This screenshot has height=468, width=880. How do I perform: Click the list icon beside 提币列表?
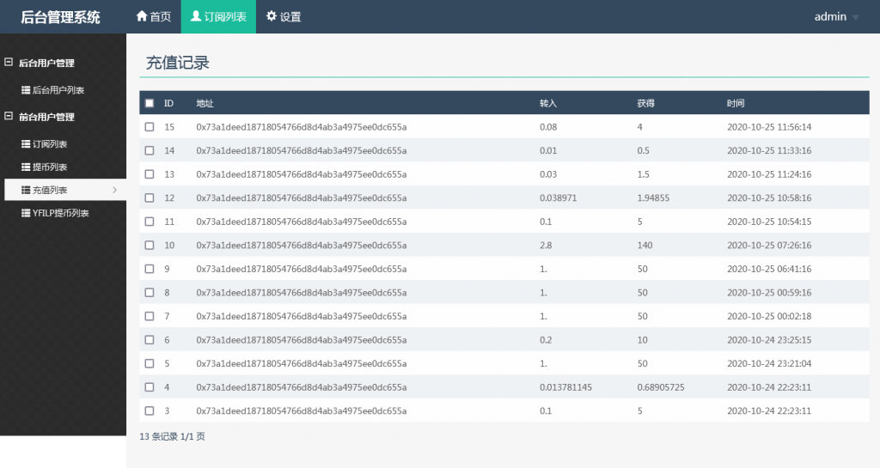pyautogui.click(x=26, y=167)
